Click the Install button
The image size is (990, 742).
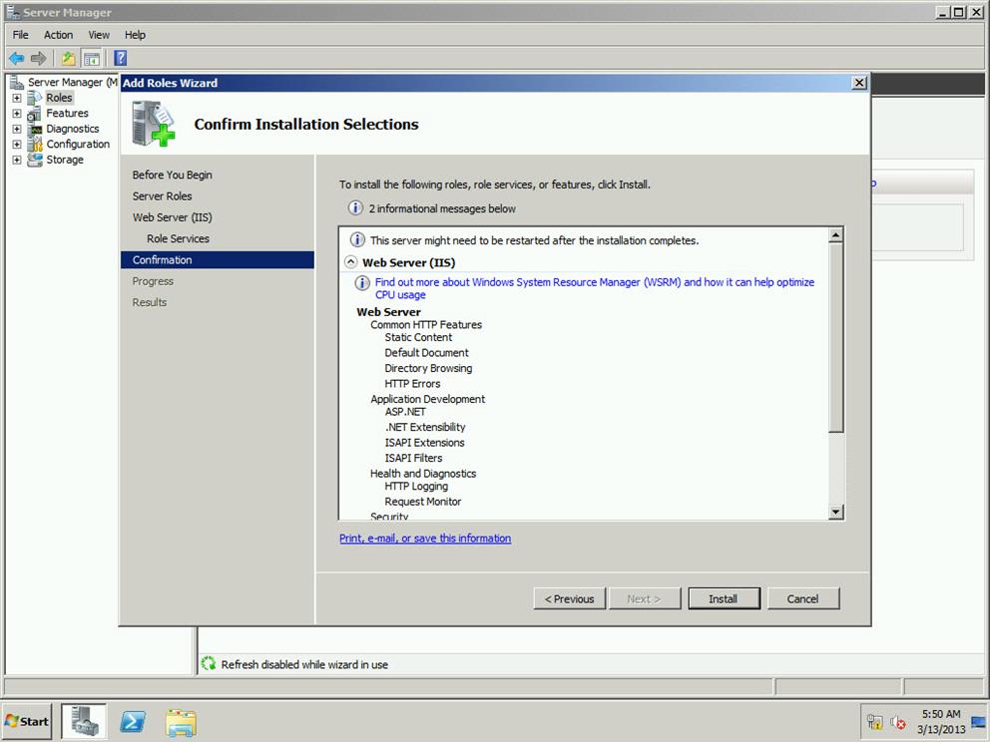tap(724, 598)
